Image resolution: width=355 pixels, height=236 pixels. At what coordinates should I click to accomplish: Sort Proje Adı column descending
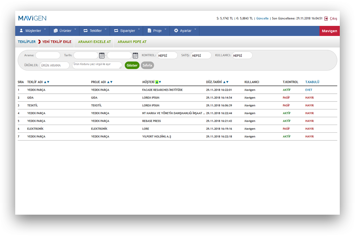click(x=111, y=82)
